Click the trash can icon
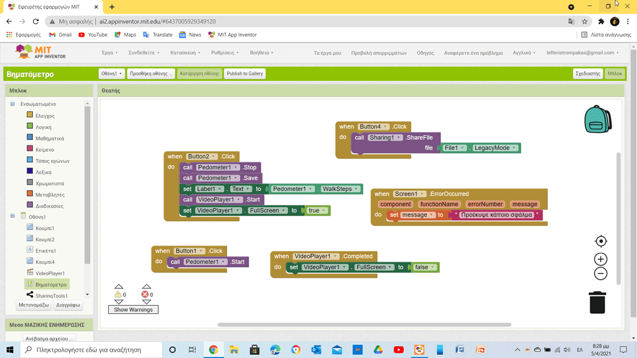 597,303
